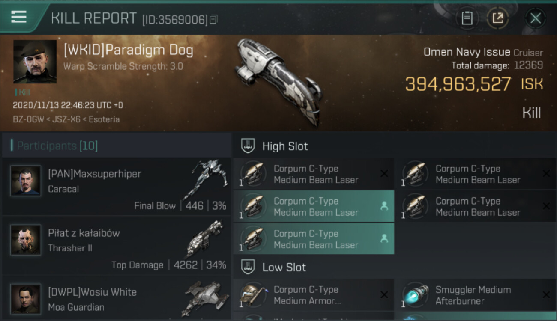Select the Corpum C-Type Medium Armor module
This screenshot has width=557, height=321.
coord(314,295)
